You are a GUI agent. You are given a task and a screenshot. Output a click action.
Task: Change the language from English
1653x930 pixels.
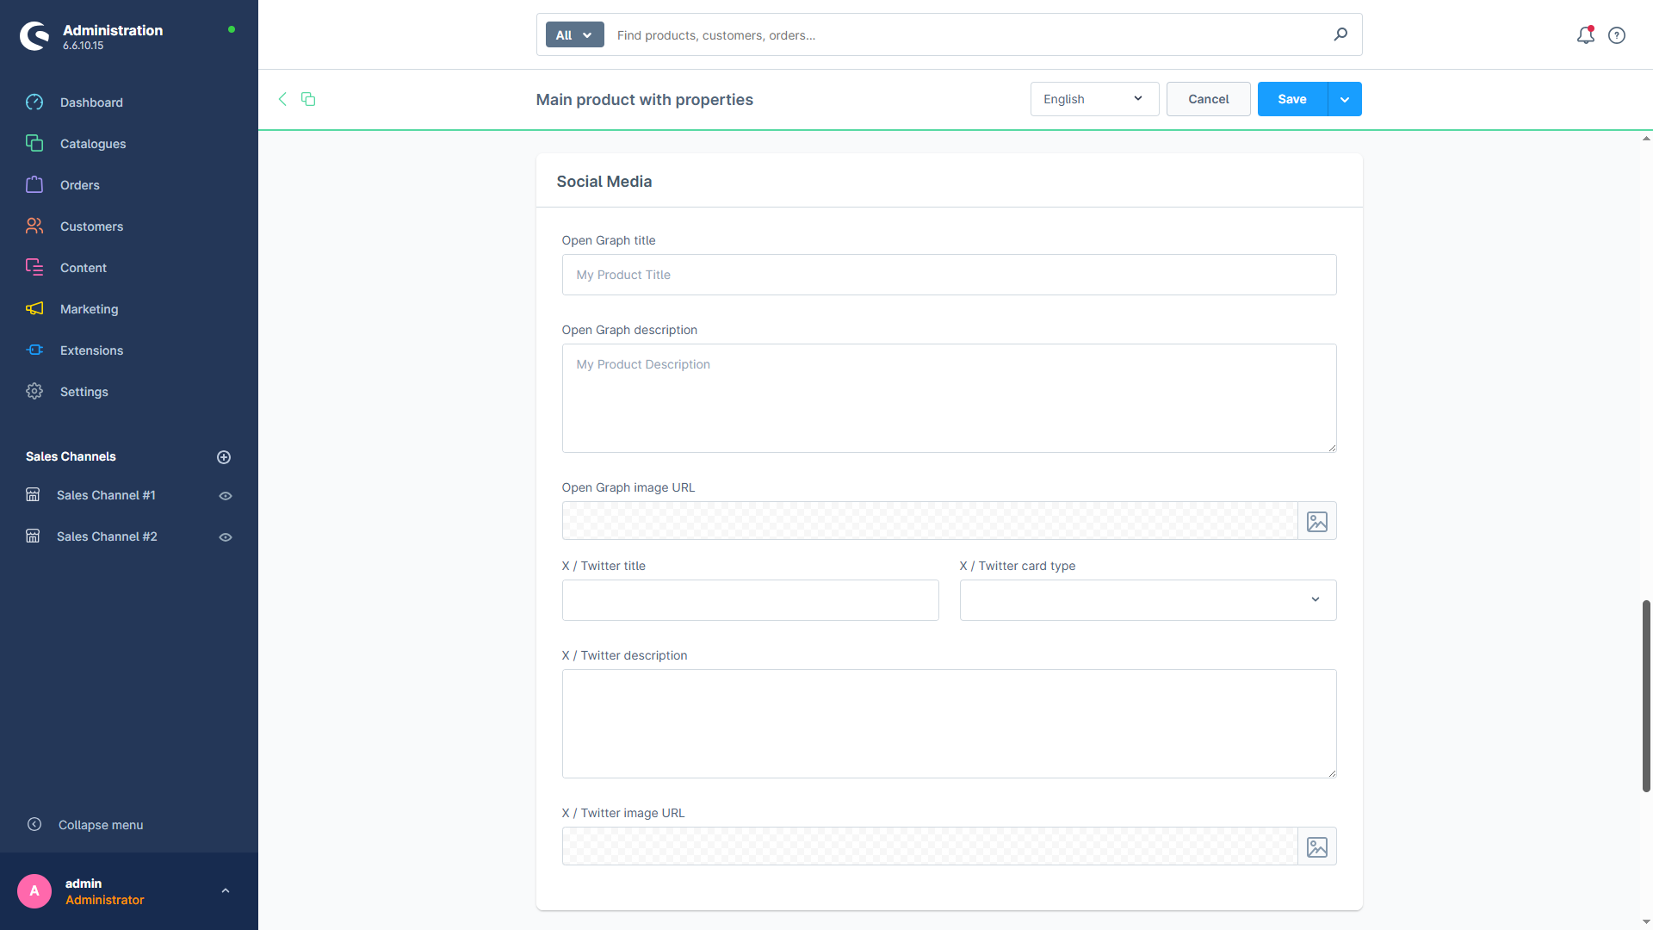click(x=1093, y=98)
